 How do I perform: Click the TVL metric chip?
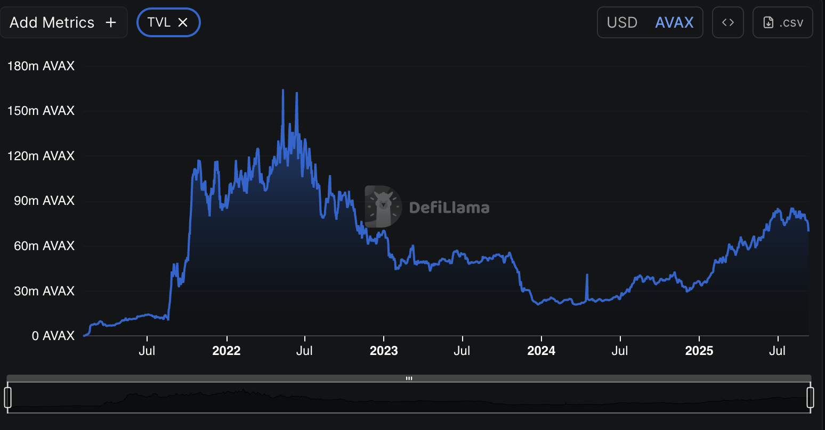[x=168, y=22]
